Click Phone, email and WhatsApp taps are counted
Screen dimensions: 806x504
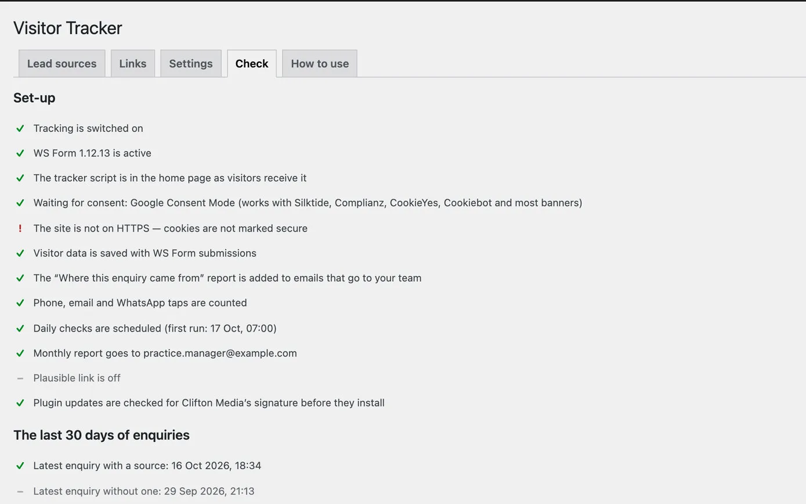click(x=140, y=303)
